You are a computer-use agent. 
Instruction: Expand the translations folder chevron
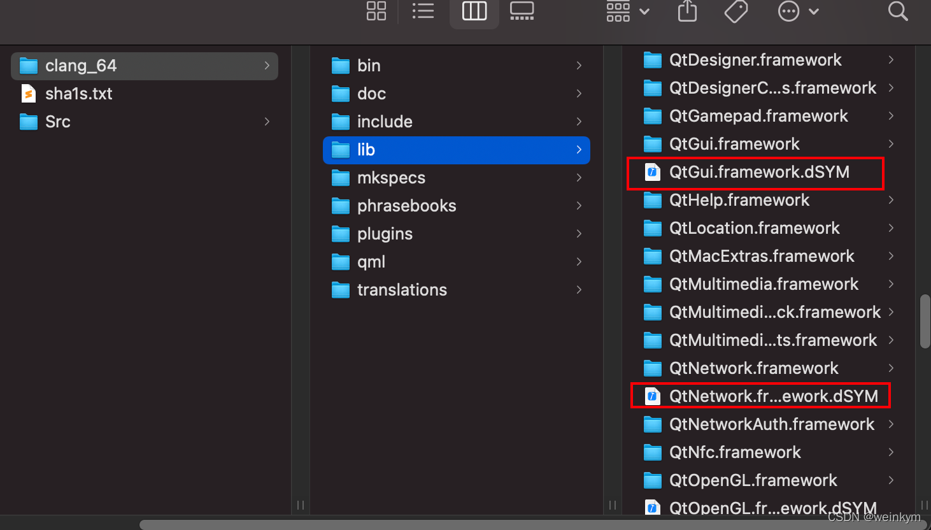click(x=579, y=290)
